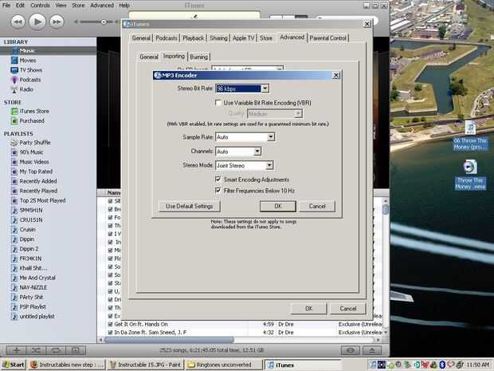Toggle the repeat button at the bottom
Image resolution: width=494 pixels, height=371 pixels.
(56, 350)
